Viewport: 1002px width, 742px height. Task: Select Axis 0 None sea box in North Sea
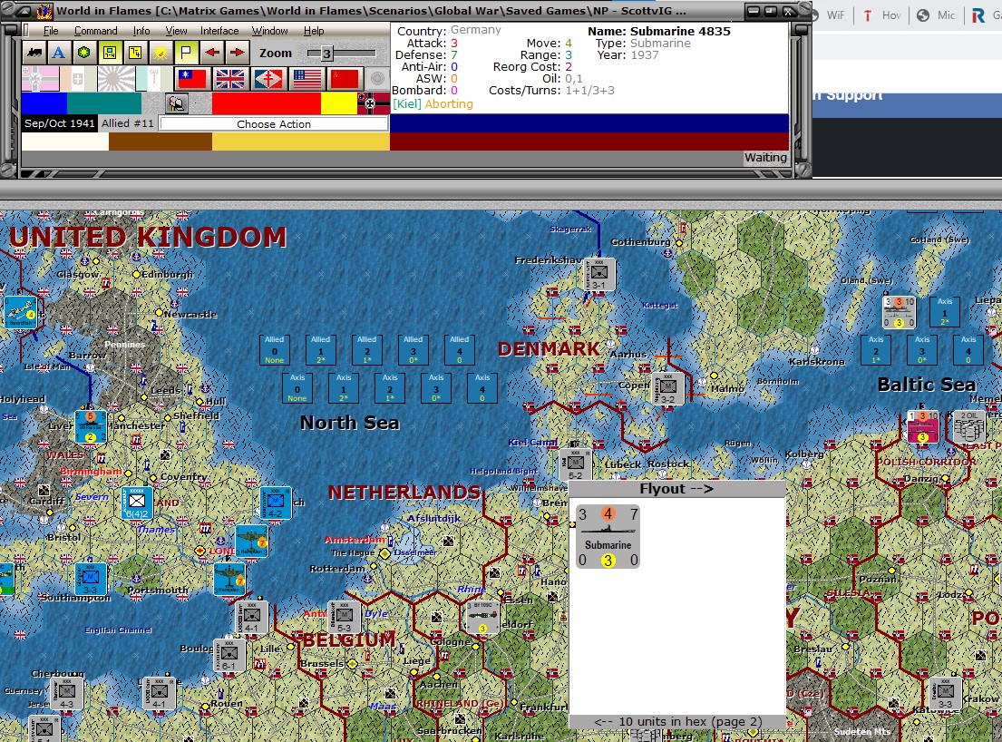pos(297,388)
